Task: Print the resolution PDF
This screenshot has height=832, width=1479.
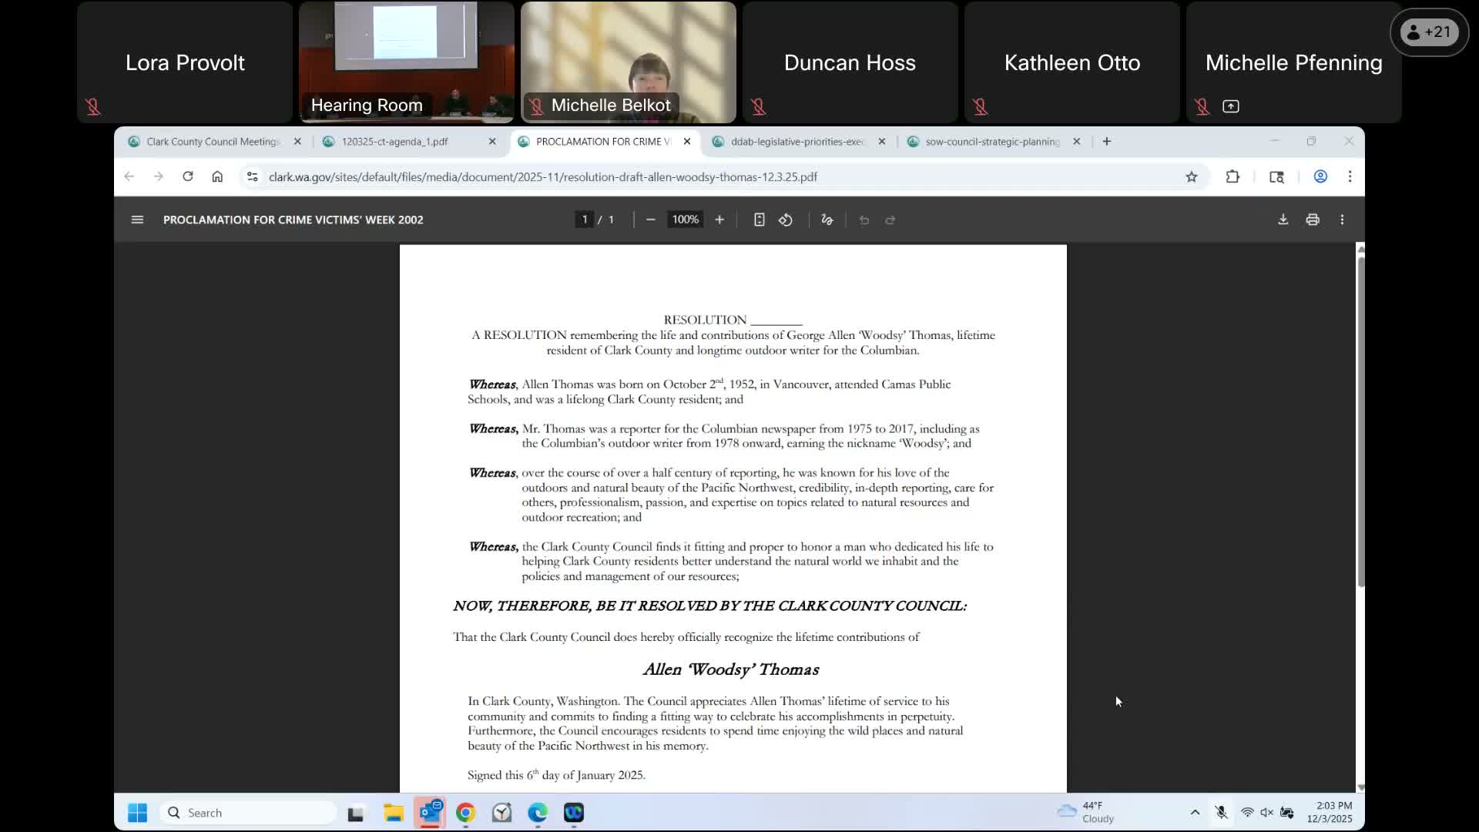Action: click(x=1313, y=220)
